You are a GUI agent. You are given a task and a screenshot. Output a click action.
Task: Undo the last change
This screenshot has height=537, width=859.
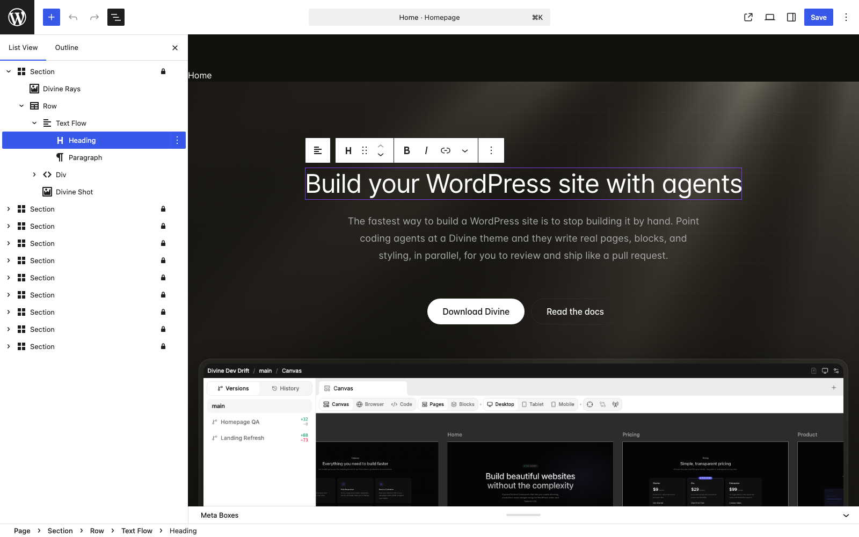click(x=73, y=17)
